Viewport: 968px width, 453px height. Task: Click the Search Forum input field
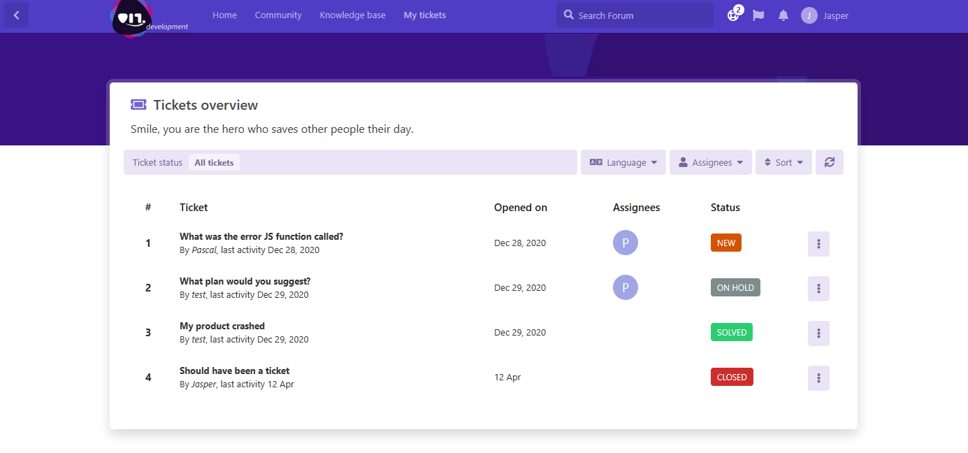pyautogui.click(x=640, y=15)
